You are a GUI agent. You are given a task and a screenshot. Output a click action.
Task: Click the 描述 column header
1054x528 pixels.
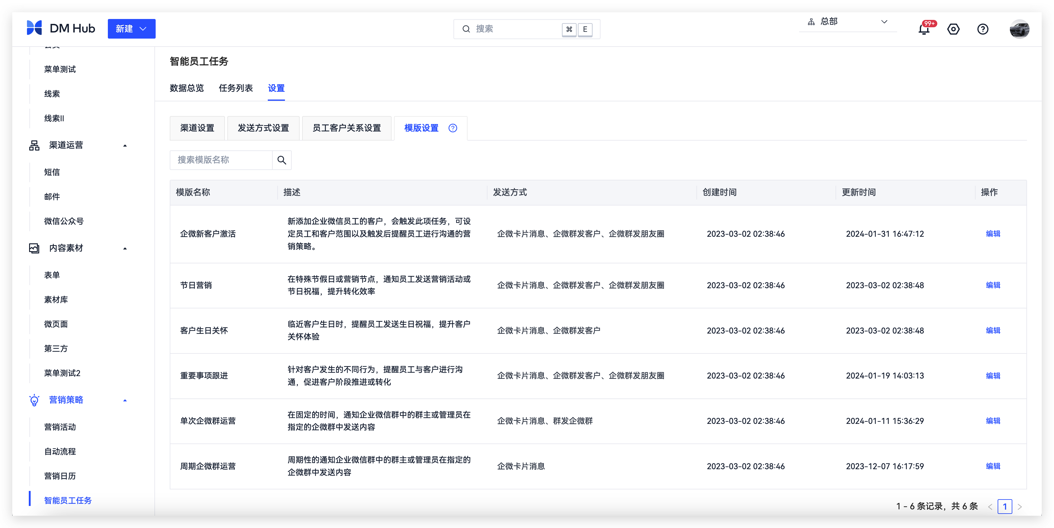(x=292, y=192)
